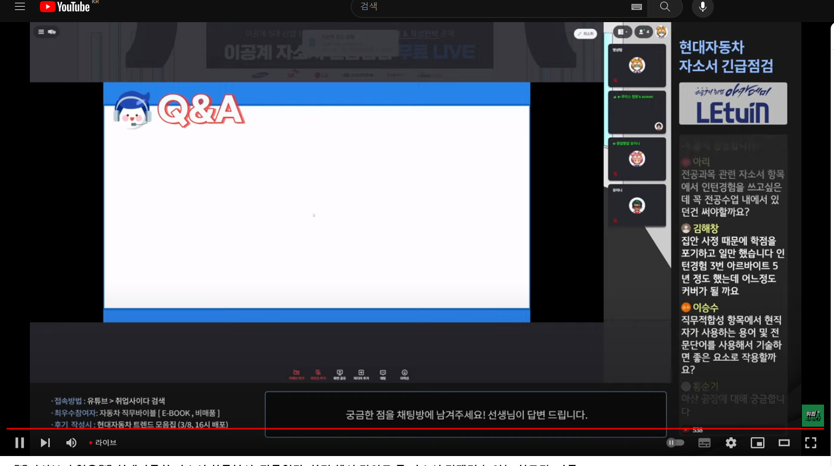Seek using the red progress bar
This screenshot has width=834, height=466.
coord(415,428)
